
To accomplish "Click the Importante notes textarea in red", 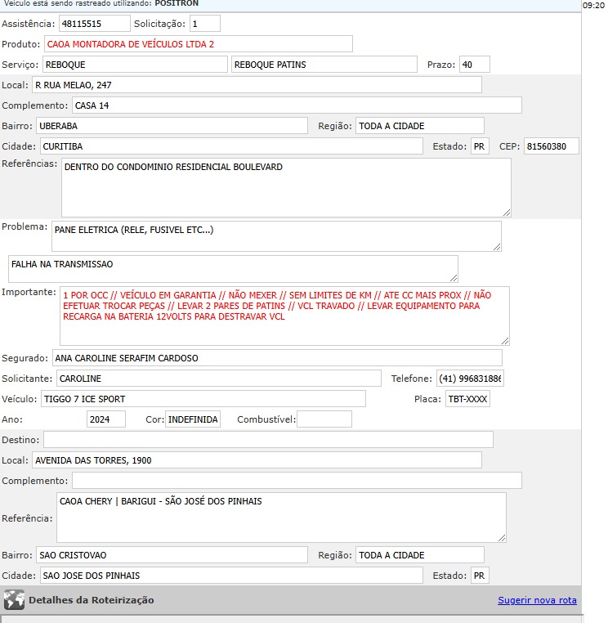I will (x=284, y=316).
